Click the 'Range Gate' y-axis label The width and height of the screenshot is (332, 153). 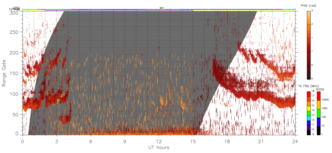pos(4,73)
